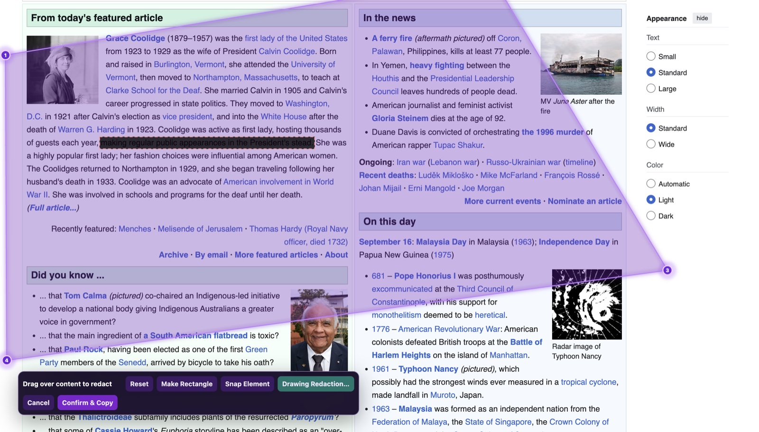Screen dimensions: 759x432
Task: Follow 'a South American flatbread' link
Action: [x=195, y=336]
